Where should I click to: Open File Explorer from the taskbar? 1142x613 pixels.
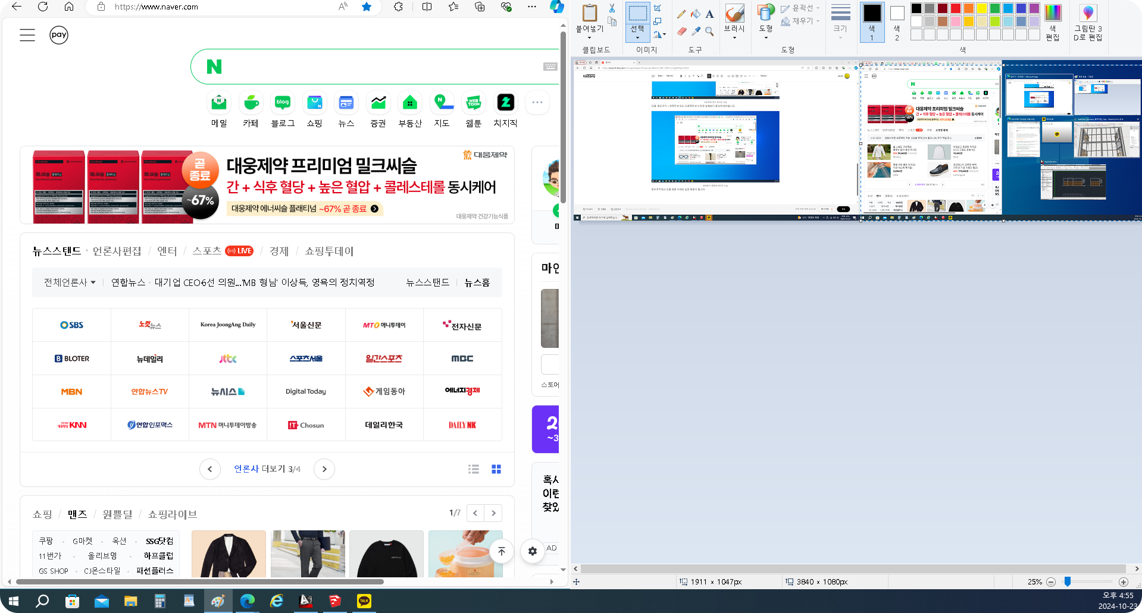[x=130, y=602]
